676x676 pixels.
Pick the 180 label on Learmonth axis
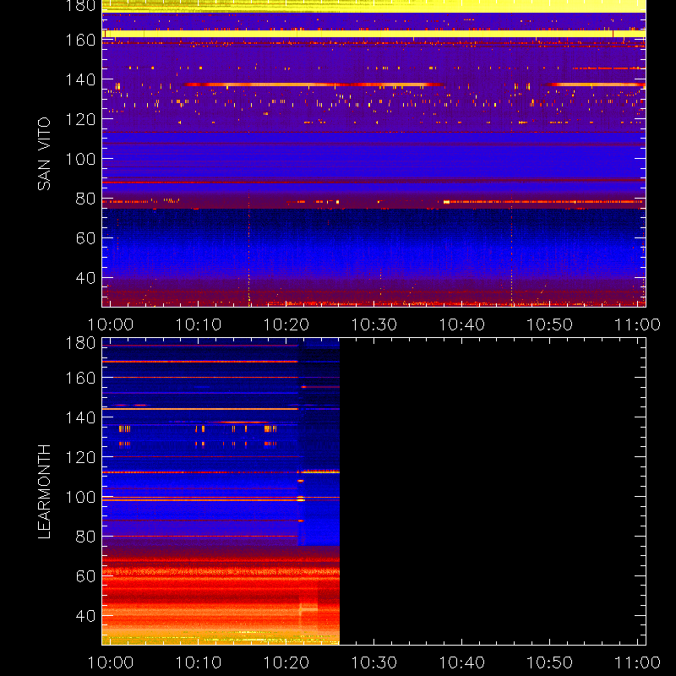coord(80,343)
